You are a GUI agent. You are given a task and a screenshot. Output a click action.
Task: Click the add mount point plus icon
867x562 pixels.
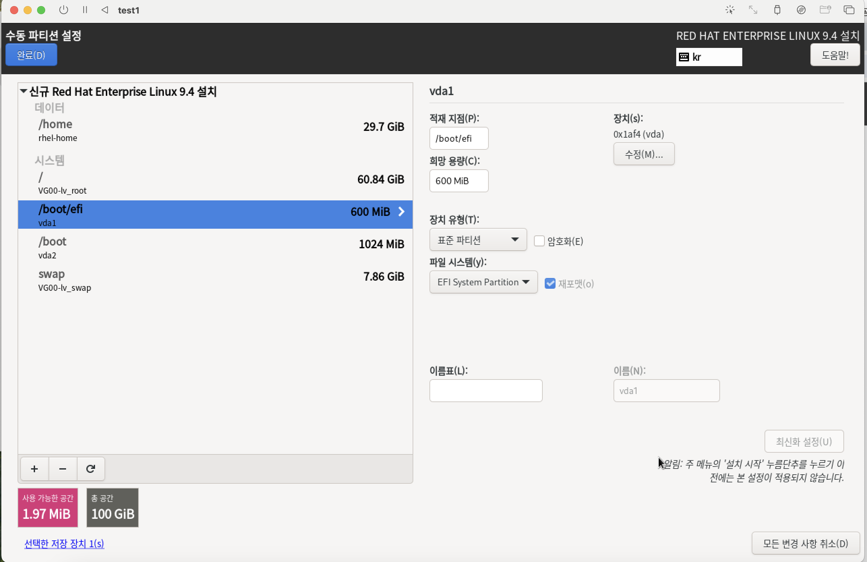(34, 469)
